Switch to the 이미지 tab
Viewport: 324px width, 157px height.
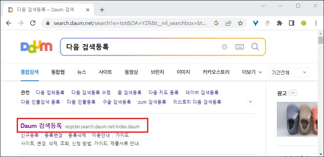coord(183,72)
